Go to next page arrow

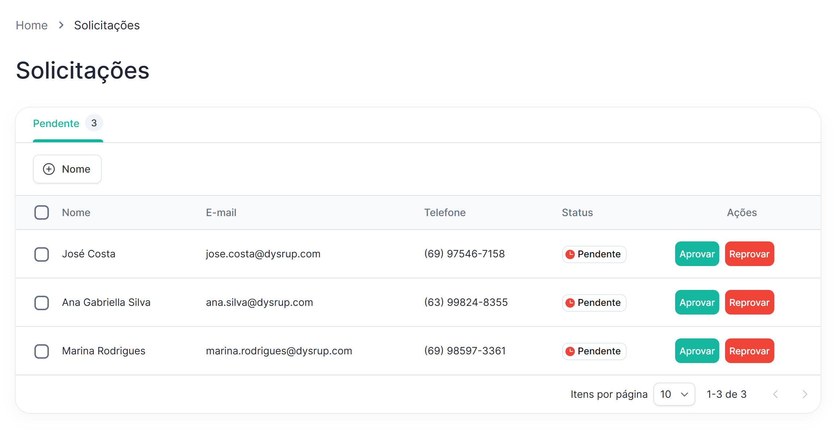[x=804, y=394]
